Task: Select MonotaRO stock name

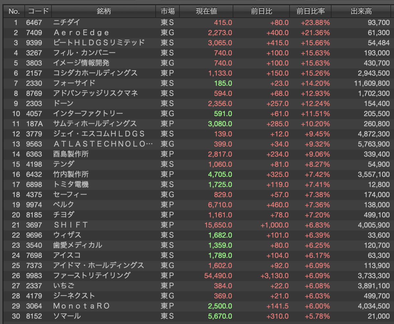Action: coord(81,306)
